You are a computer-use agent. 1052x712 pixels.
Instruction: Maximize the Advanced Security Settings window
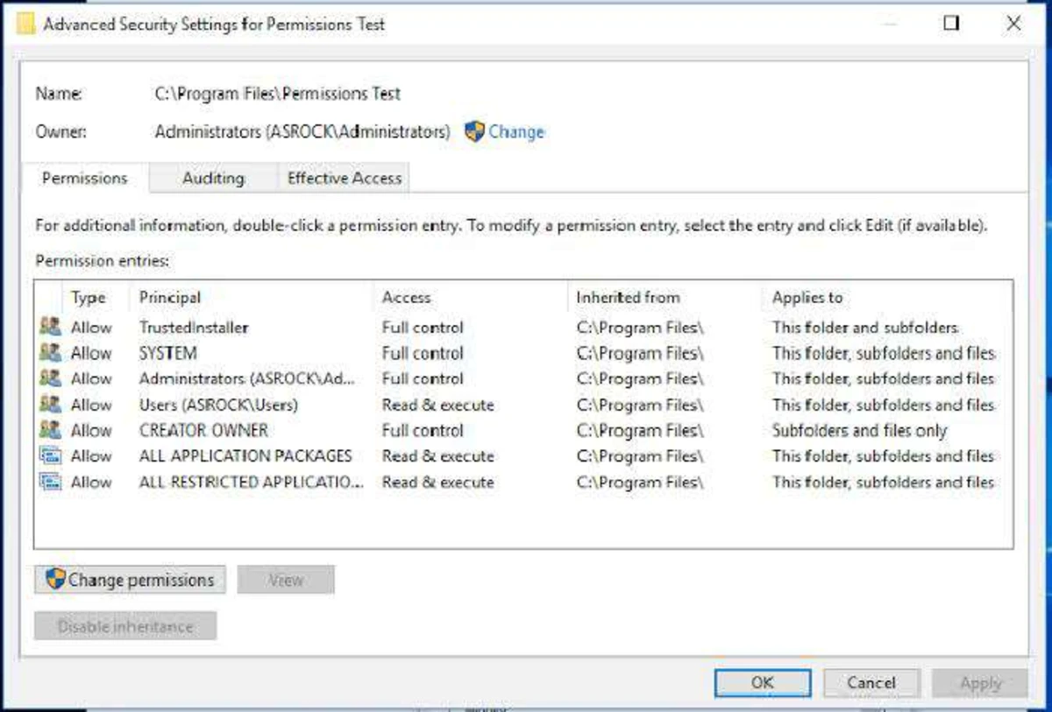(x=951, y=24)
